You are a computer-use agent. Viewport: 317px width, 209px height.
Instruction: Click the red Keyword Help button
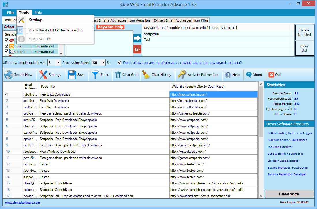click(x=110, y=27)
